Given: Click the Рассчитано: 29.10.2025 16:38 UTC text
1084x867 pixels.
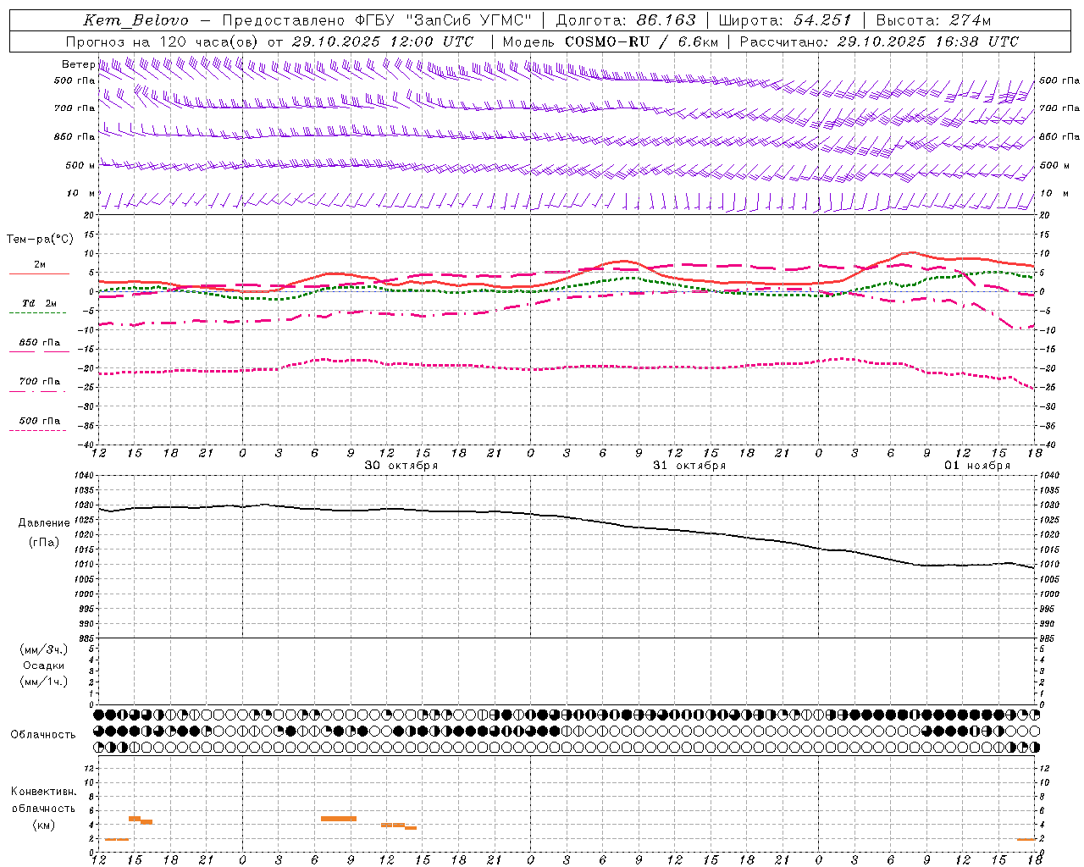Looking at the screenshot, I should (x=879, y=41).
